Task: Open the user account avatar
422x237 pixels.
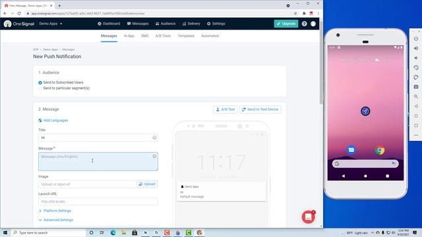Action: 313,24
